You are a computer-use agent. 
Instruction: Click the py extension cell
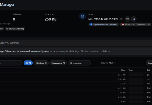148,75
